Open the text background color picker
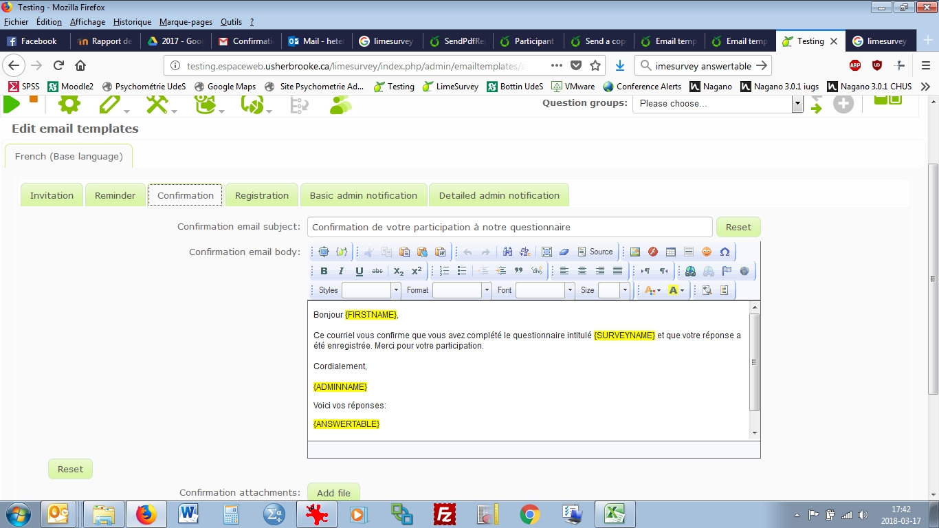939x528 pixels. [676, 291]
